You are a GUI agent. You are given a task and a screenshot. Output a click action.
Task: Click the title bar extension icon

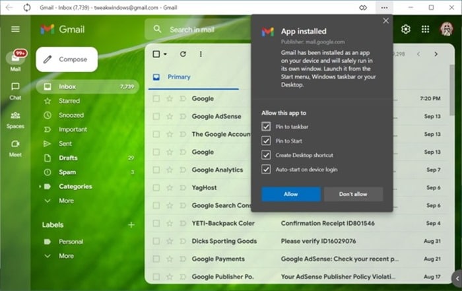(363, 8)
